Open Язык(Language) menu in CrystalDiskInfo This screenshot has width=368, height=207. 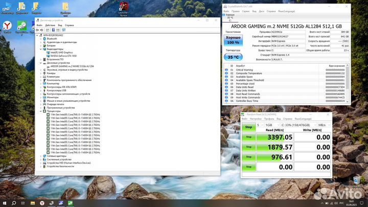point(286,11)
